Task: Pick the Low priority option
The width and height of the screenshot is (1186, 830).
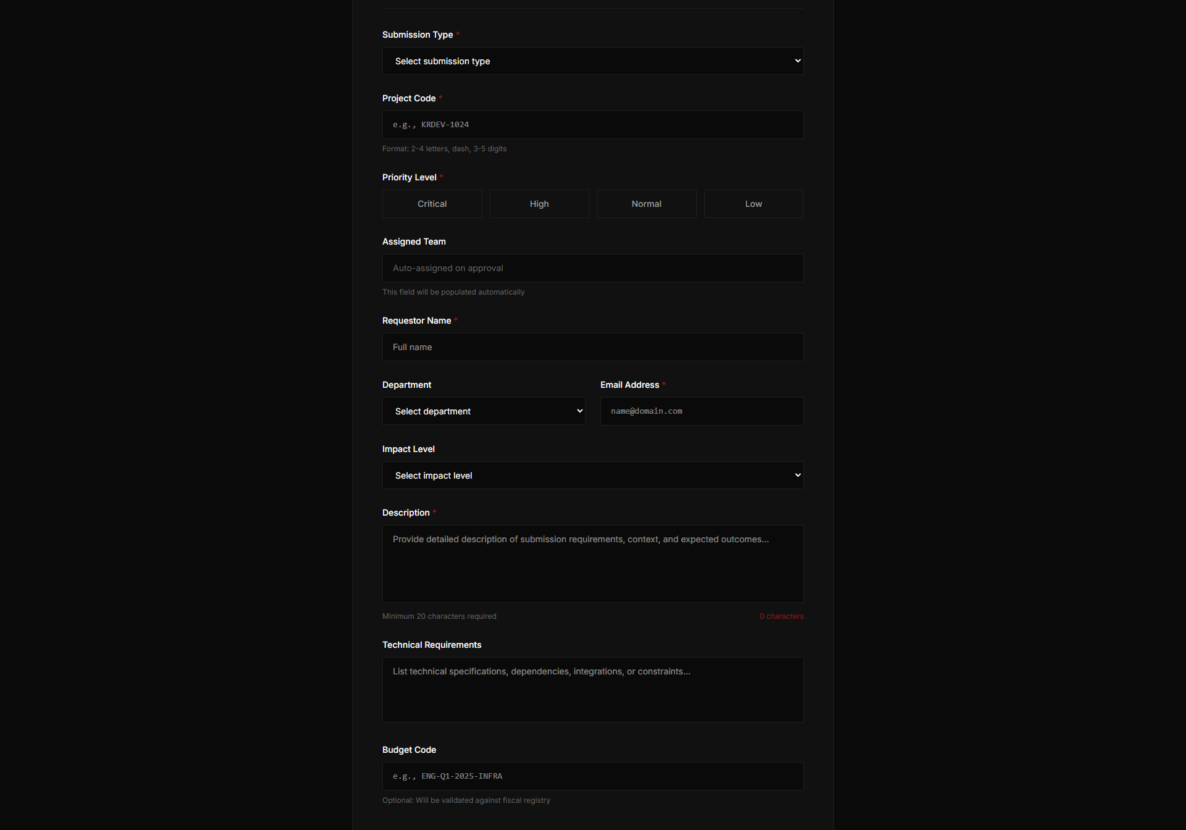Action: (753, 204)
